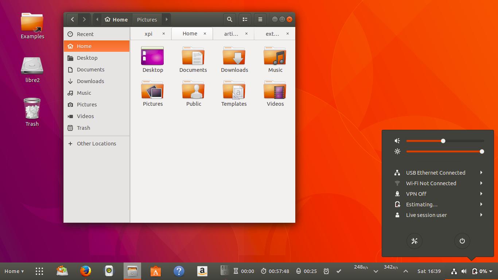
Task: Select Other Locations in the sidebar
Action: click(96, 143)
